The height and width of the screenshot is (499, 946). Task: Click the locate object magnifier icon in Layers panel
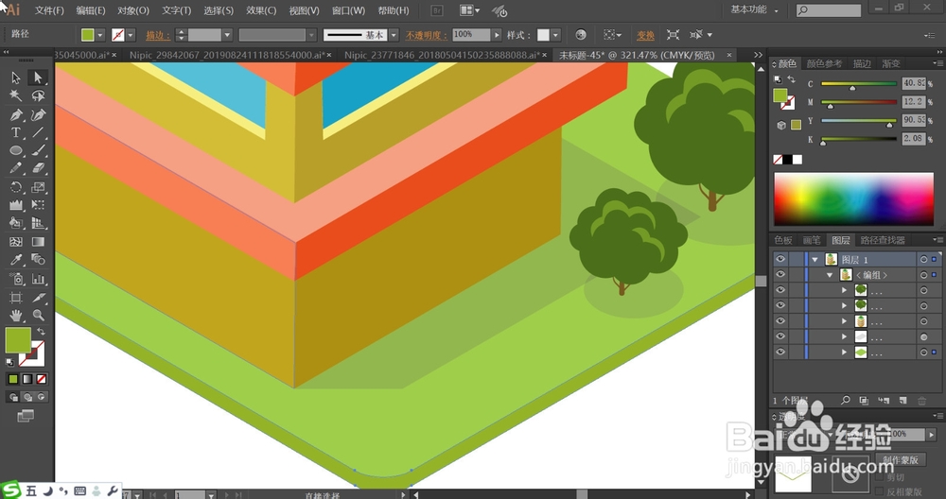pos(846,400)
